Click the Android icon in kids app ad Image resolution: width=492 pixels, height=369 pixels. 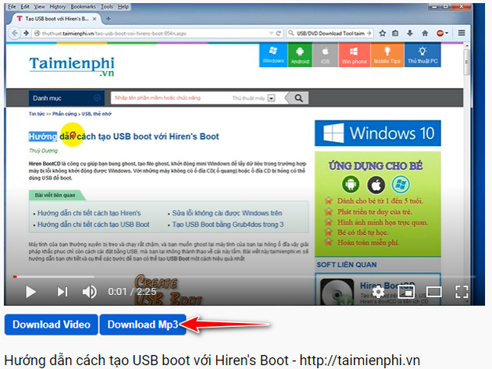[x=351, y=184]
